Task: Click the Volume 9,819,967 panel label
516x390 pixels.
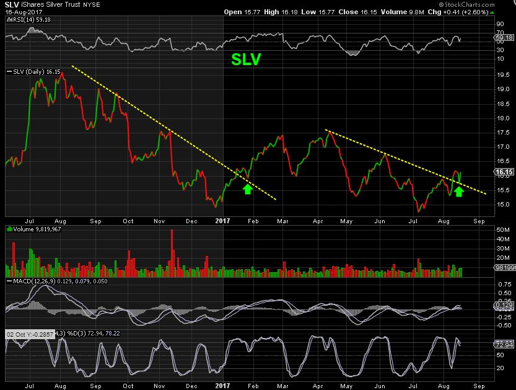Action: click(x=33, y=229)
